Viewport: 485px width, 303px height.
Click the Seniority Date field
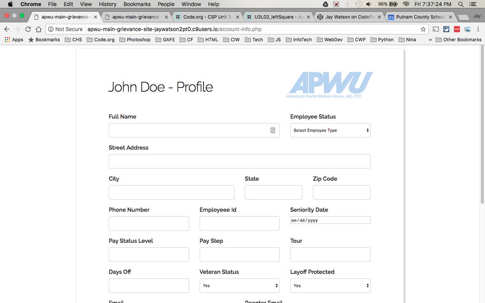330,220
